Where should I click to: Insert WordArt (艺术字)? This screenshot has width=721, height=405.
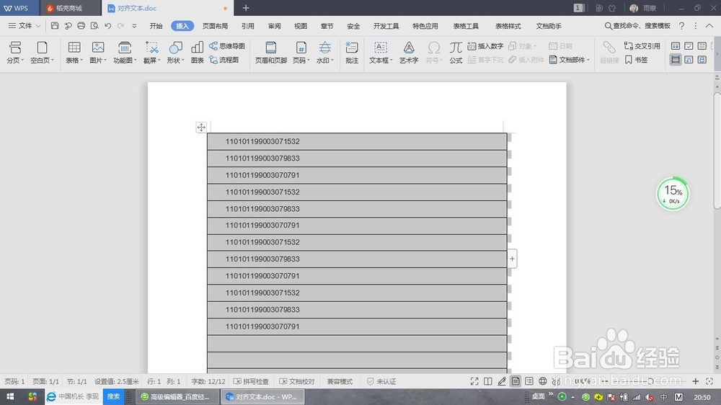409,52
